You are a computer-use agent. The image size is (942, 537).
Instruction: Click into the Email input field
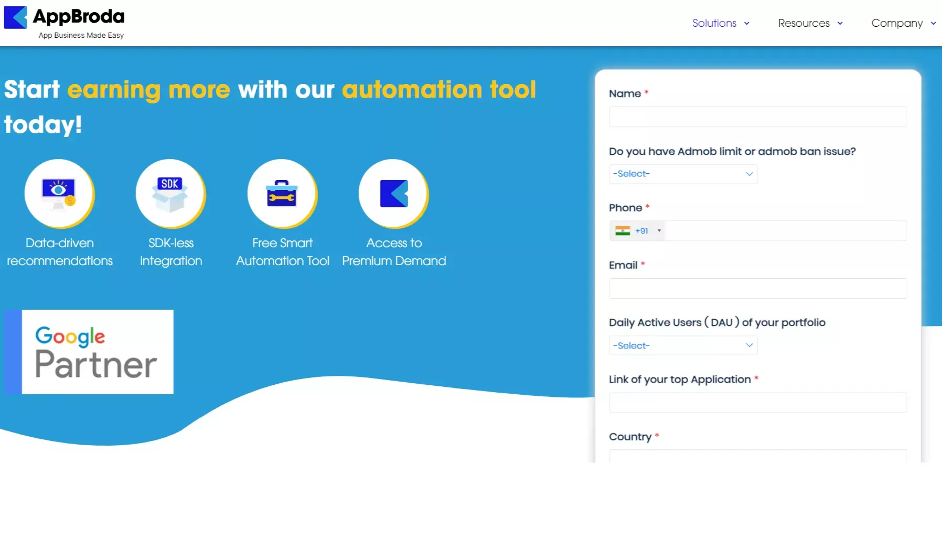coord(757,289)
